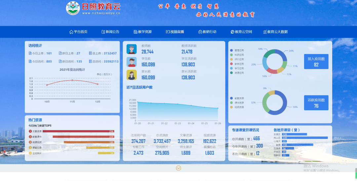The width and height of the screenshot is (357, 181).
Task: Click the 24% blue donut segment
Action: coord(282,55)
